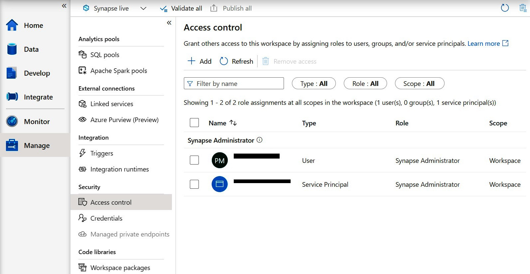530x274 pixels.
Task: Open the Develop hub document icon
Action: coord(11,73)
